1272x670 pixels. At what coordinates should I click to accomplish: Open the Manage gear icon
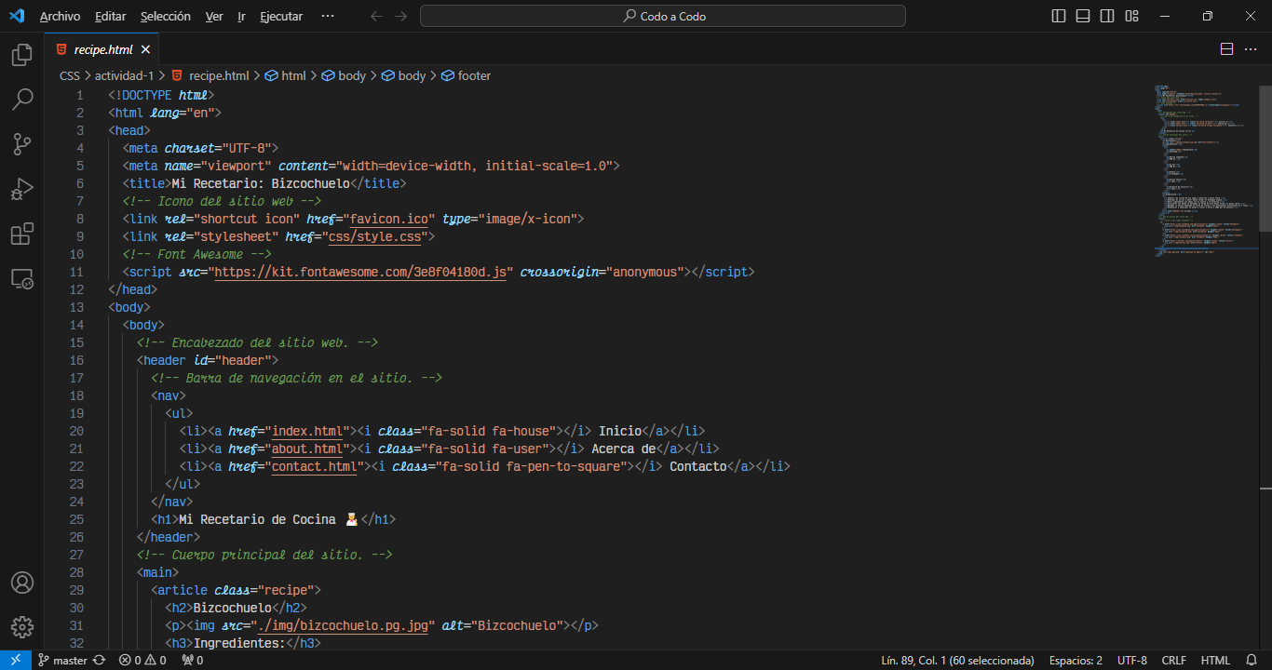coord(22,626)
